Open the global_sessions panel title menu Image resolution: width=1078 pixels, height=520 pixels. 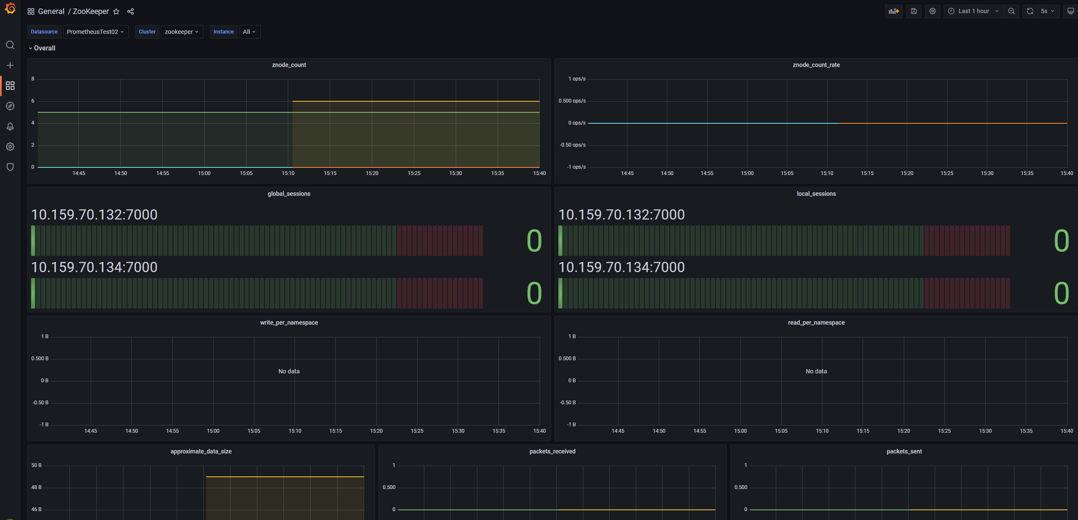click(x=289, y=194)
